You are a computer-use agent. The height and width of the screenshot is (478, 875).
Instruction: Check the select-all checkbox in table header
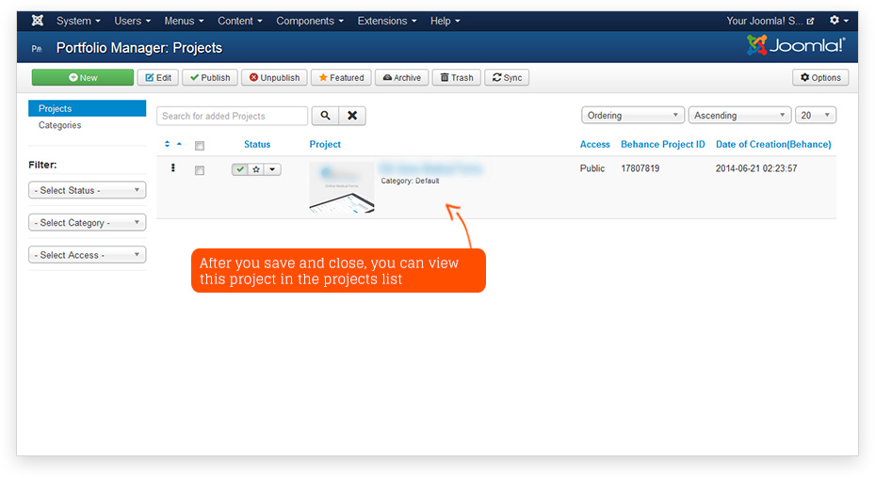click(x=200, y=145)
